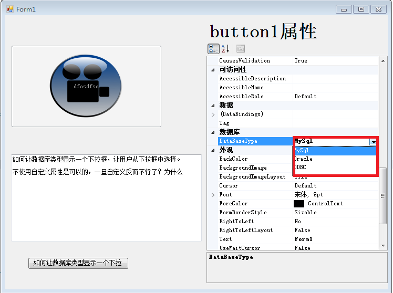
Task: Minimize the Form1 window
Action: pyautogui.click(x=344, y=9)
